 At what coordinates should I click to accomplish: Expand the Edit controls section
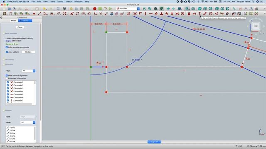(x=4, y=60)
